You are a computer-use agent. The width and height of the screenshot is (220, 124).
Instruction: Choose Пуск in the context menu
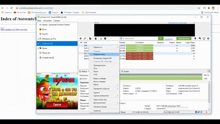click(x=104, y=69)
